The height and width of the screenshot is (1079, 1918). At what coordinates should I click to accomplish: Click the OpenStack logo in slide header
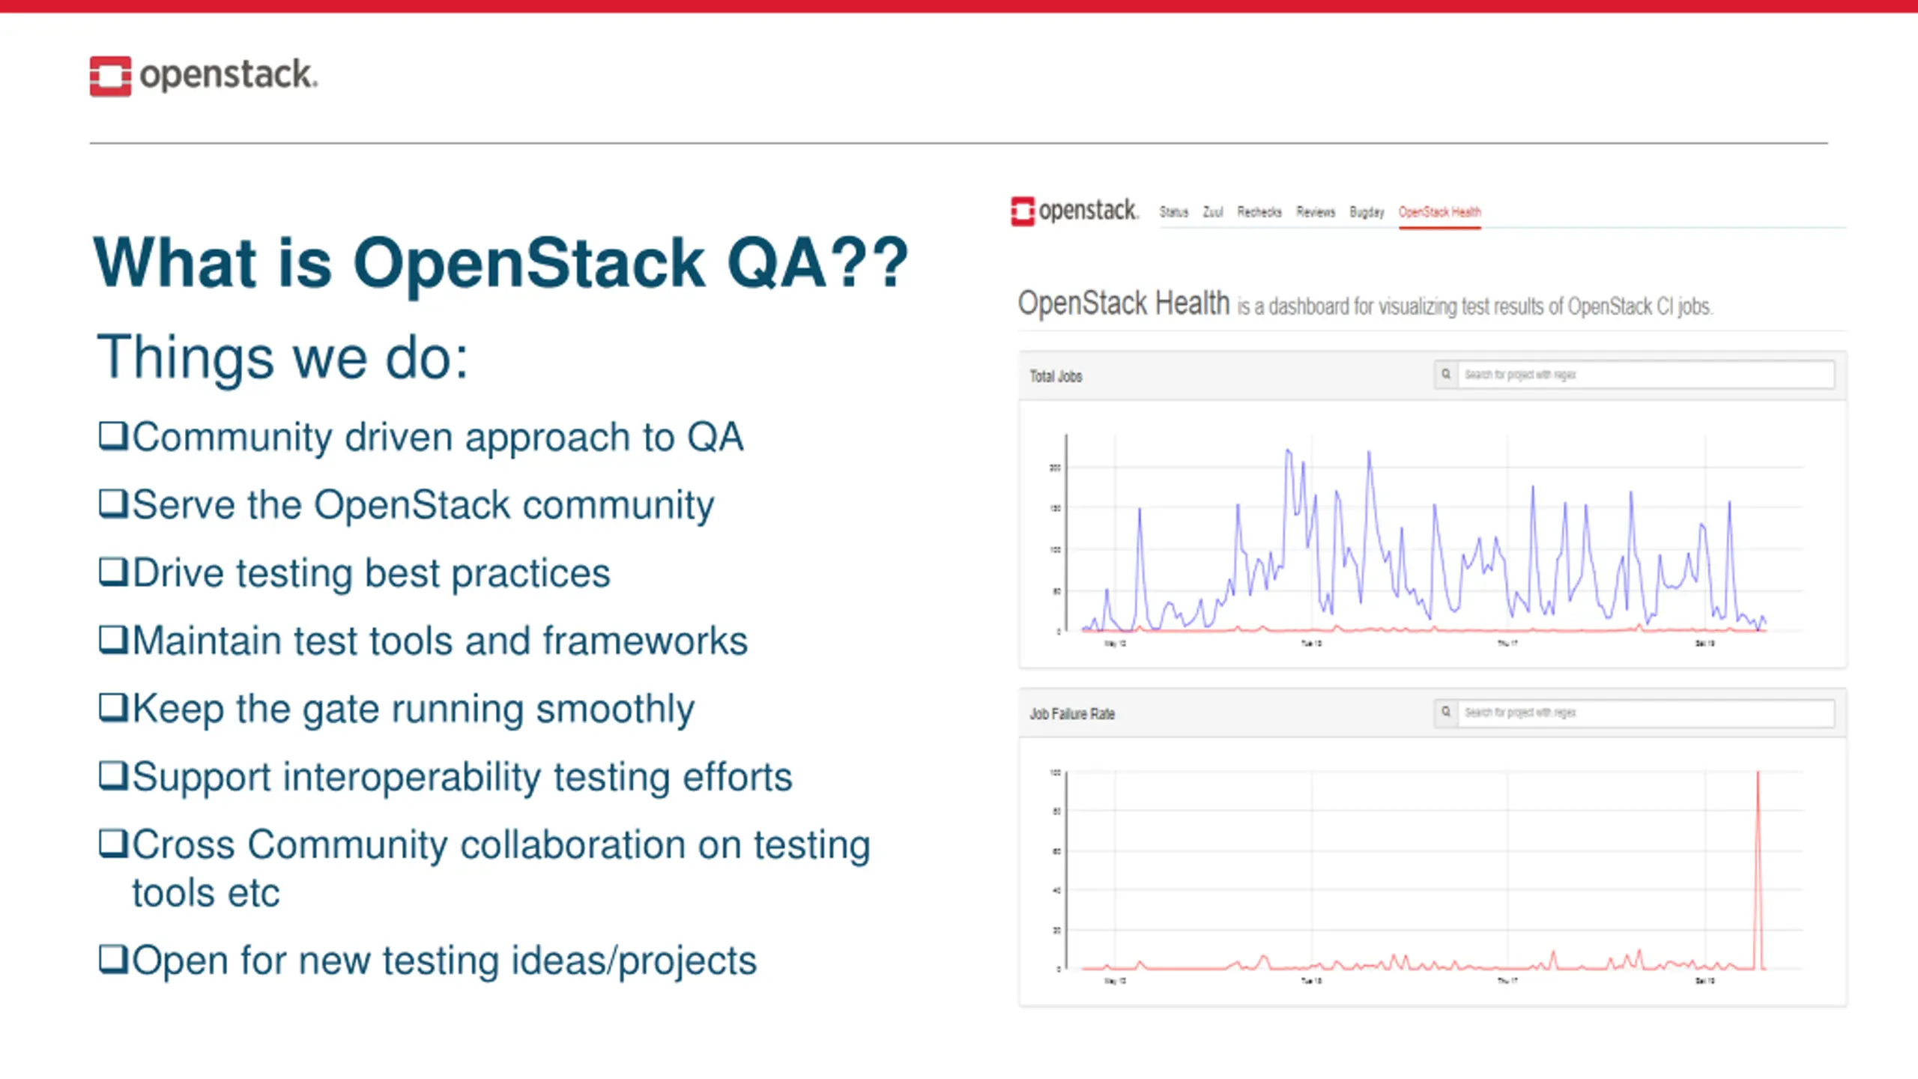click(x=204, y=76)
